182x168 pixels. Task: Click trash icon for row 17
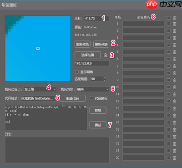(x=174, y=137)
